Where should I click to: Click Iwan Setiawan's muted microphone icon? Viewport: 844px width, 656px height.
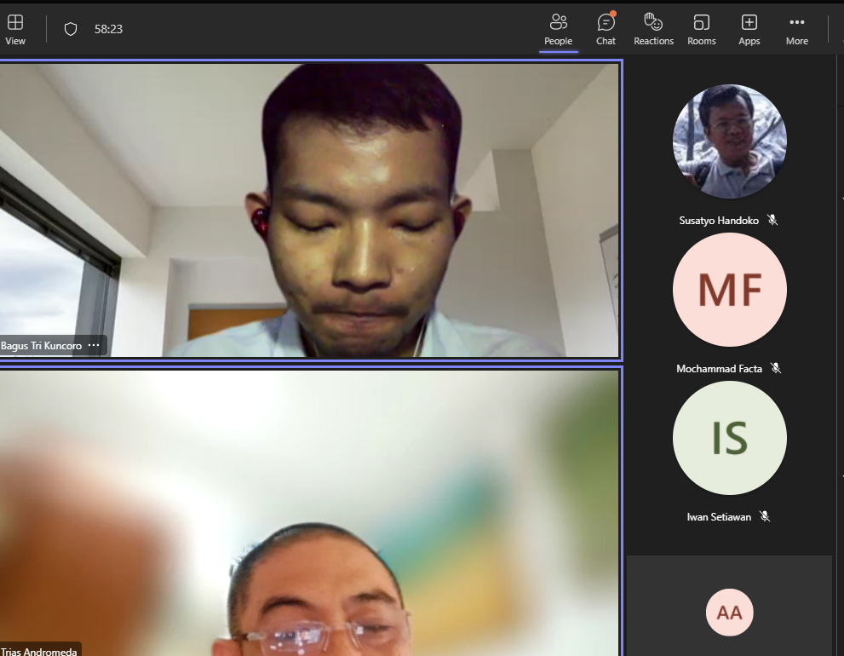765,516
